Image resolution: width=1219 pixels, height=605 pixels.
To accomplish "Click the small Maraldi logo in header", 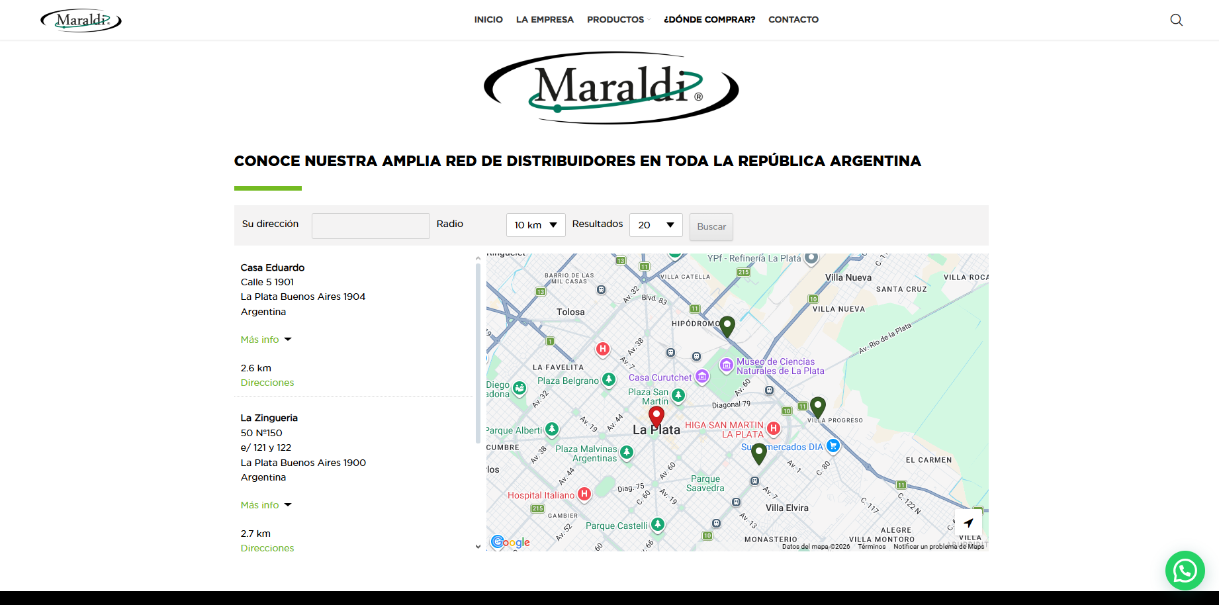I will [x=81, y=21].
